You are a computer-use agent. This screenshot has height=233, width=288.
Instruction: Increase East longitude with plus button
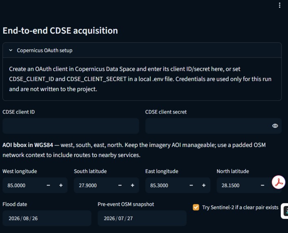[x=204, y=185]
